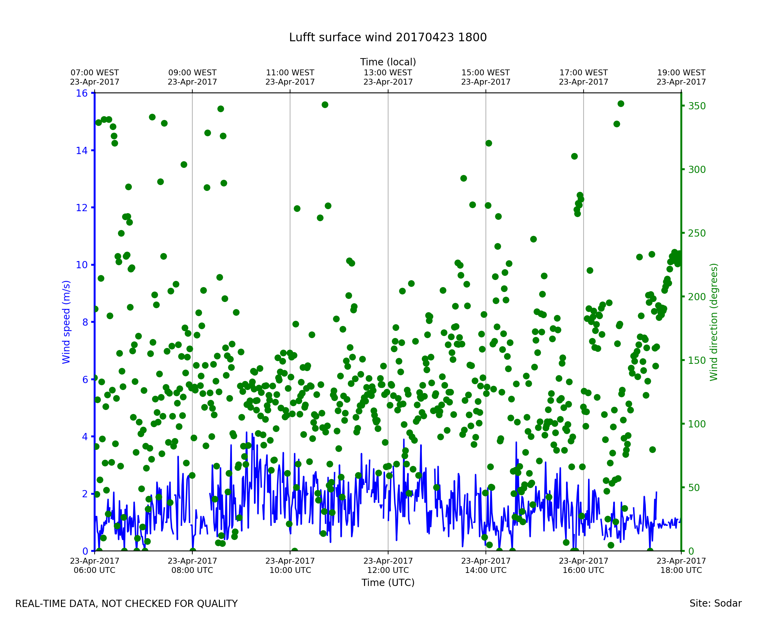
Task: Click the '13:00 WEST' top tick label
Action: point(388,73)
